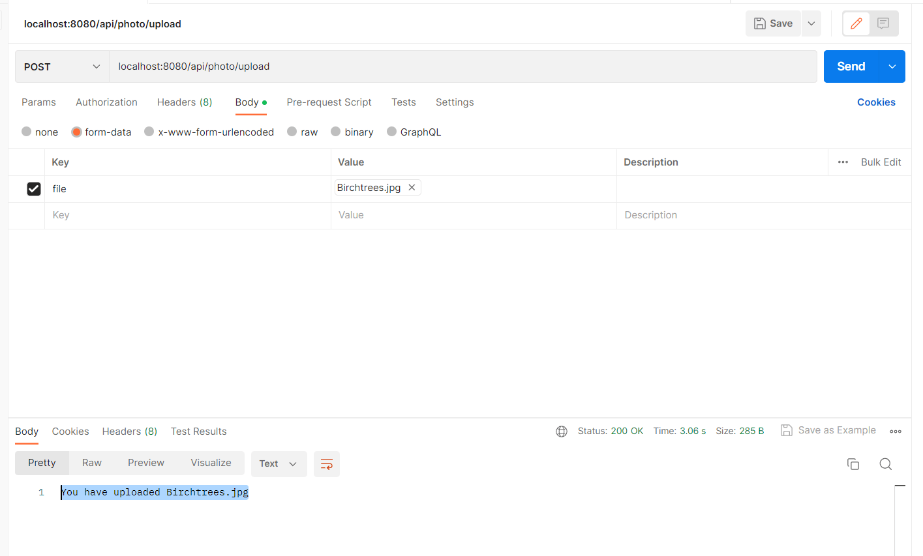Search the response with magnifier icon
The height and width of the screenshot is (556, 923).
tap(885, 464)
